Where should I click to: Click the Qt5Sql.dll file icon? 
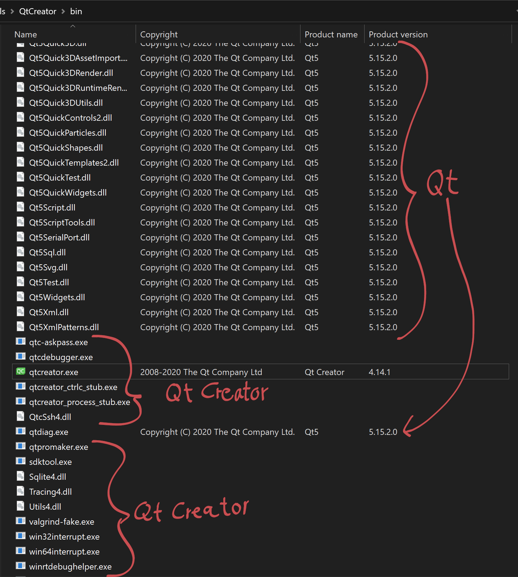coord(21,252)
